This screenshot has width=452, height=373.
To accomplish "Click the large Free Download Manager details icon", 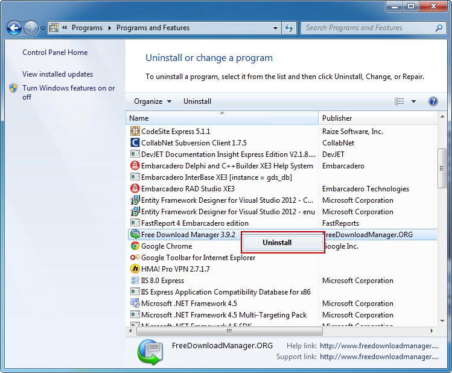I will [x=150, y=352].
